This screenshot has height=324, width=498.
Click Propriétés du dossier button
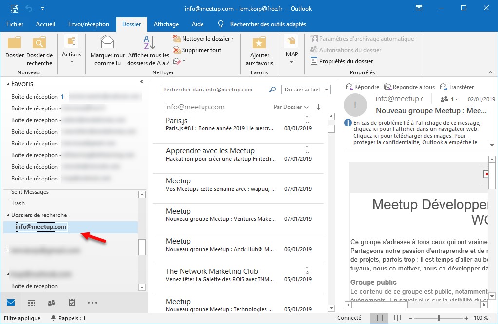coord(342,61)
